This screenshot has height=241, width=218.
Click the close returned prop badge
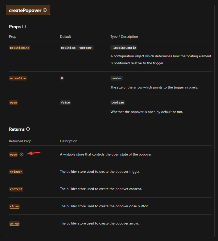pos(14,206)
